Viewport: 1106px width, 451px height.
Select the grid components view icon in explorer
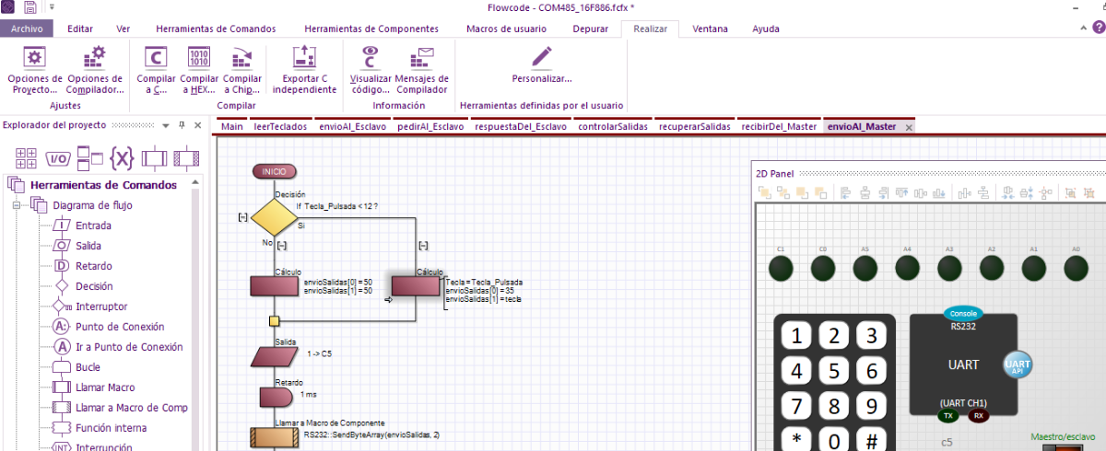point(28,157)
